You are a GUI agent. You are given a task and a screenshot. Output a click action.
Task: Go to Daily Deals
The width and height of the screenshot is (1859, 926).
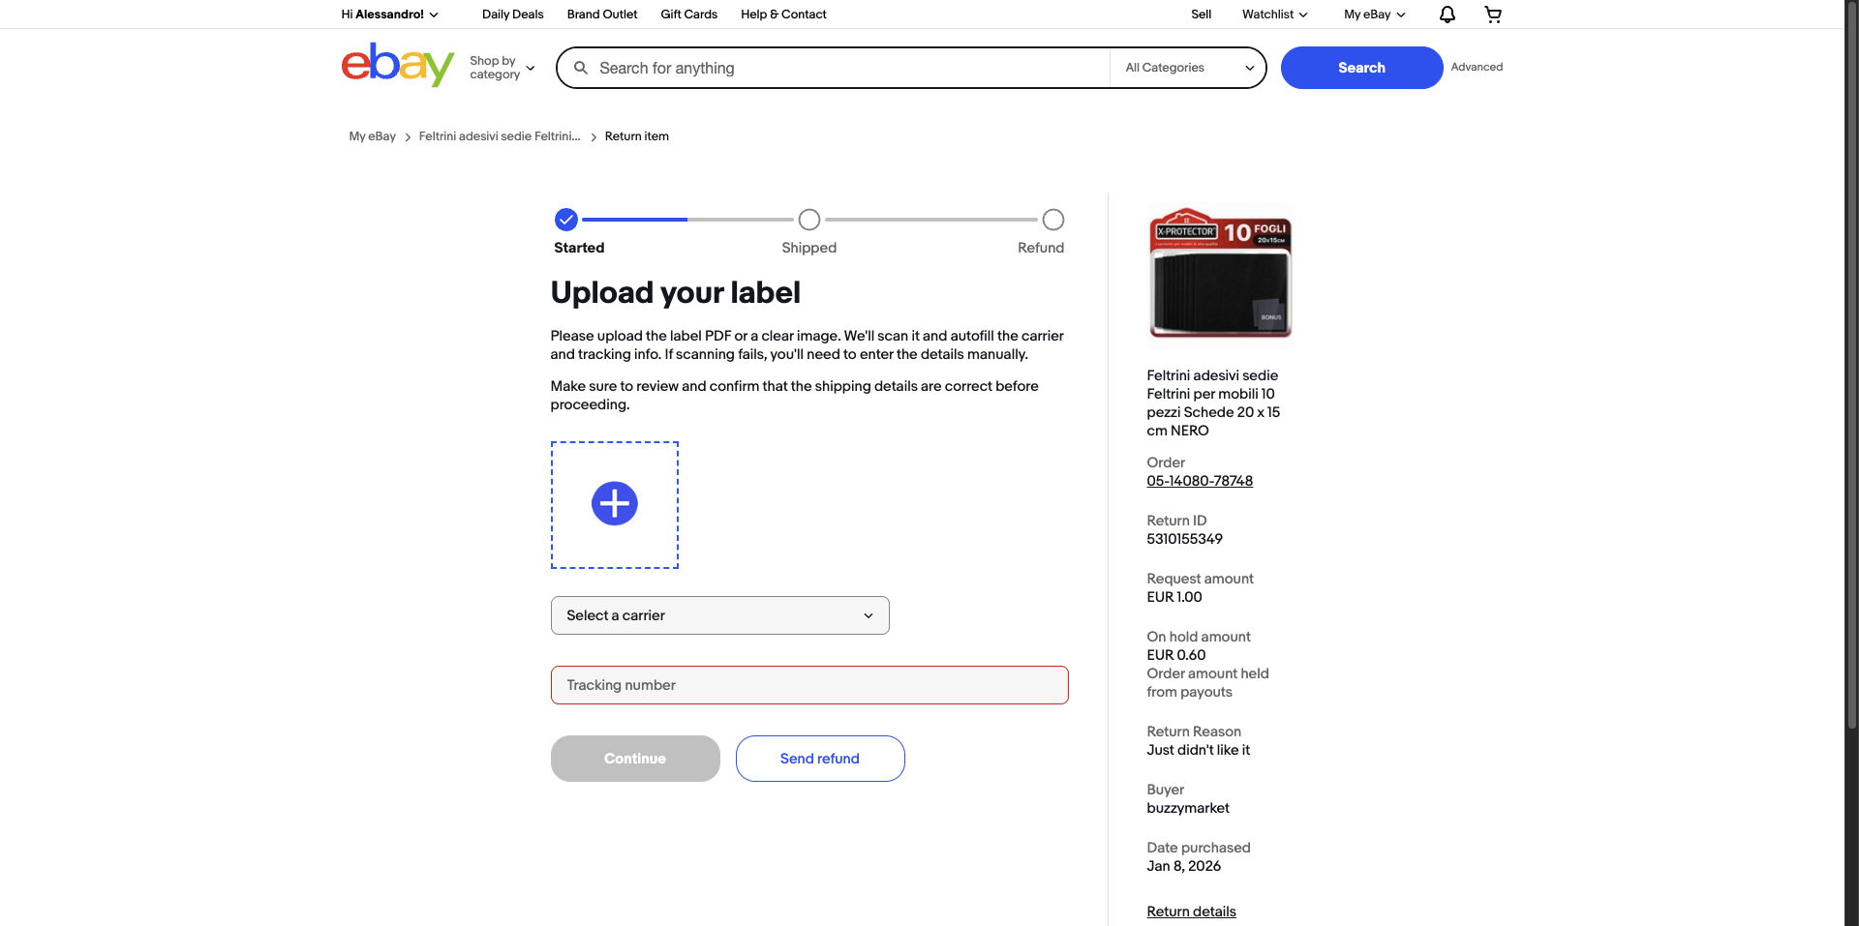pyautogui.click(x=512, y=15)
